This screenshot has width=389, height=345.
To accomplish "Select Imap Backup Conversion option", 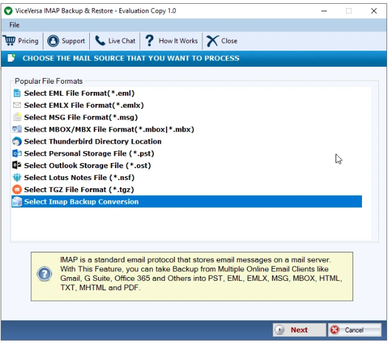I will tap(187, 201).
